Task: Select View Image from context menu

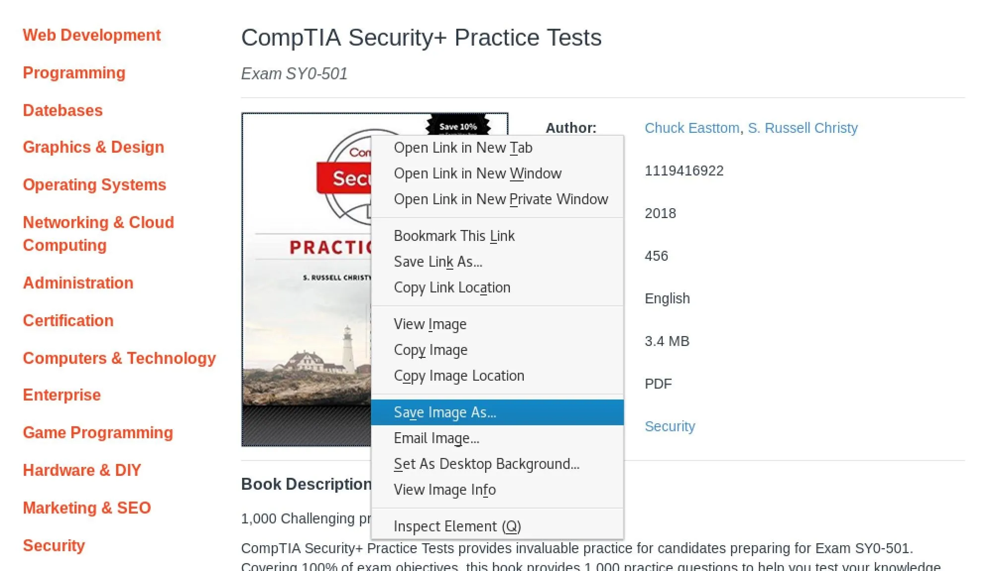Action: pos(497,324)
